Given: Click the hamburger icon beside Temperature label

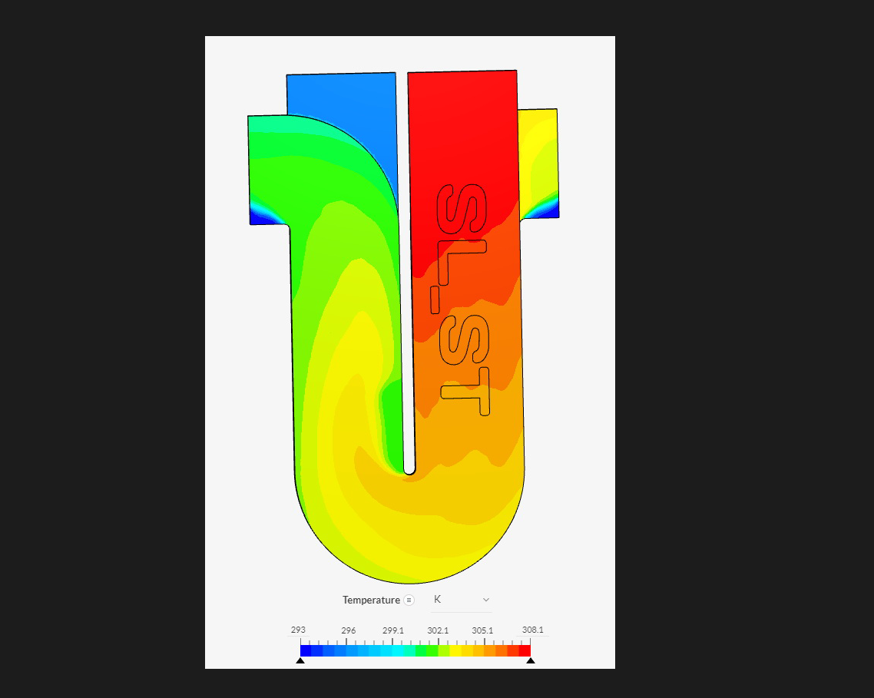Looking at the screenshot, I should [x=409, y=600].
